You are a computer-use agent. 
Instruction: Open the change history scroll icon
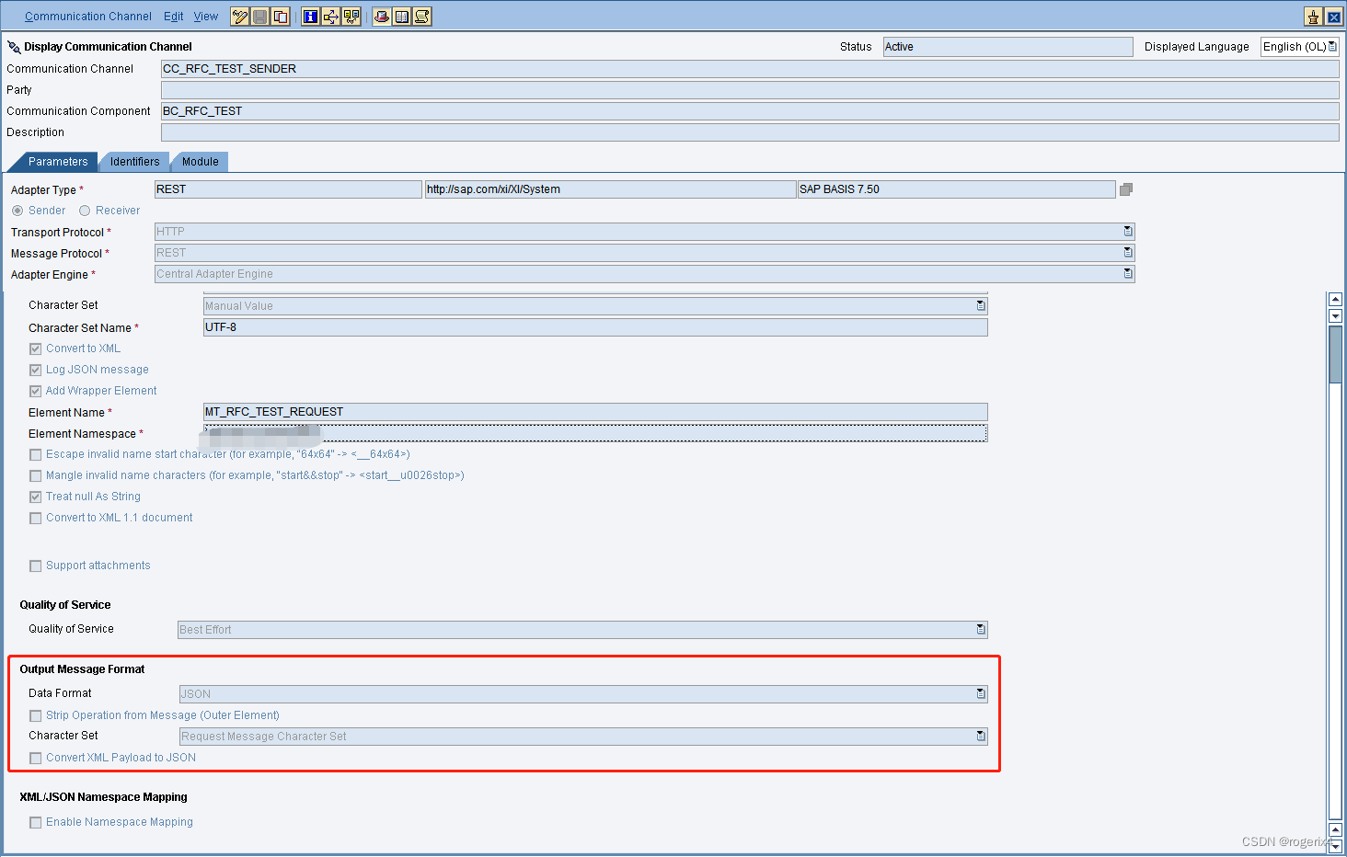(421, 16)
